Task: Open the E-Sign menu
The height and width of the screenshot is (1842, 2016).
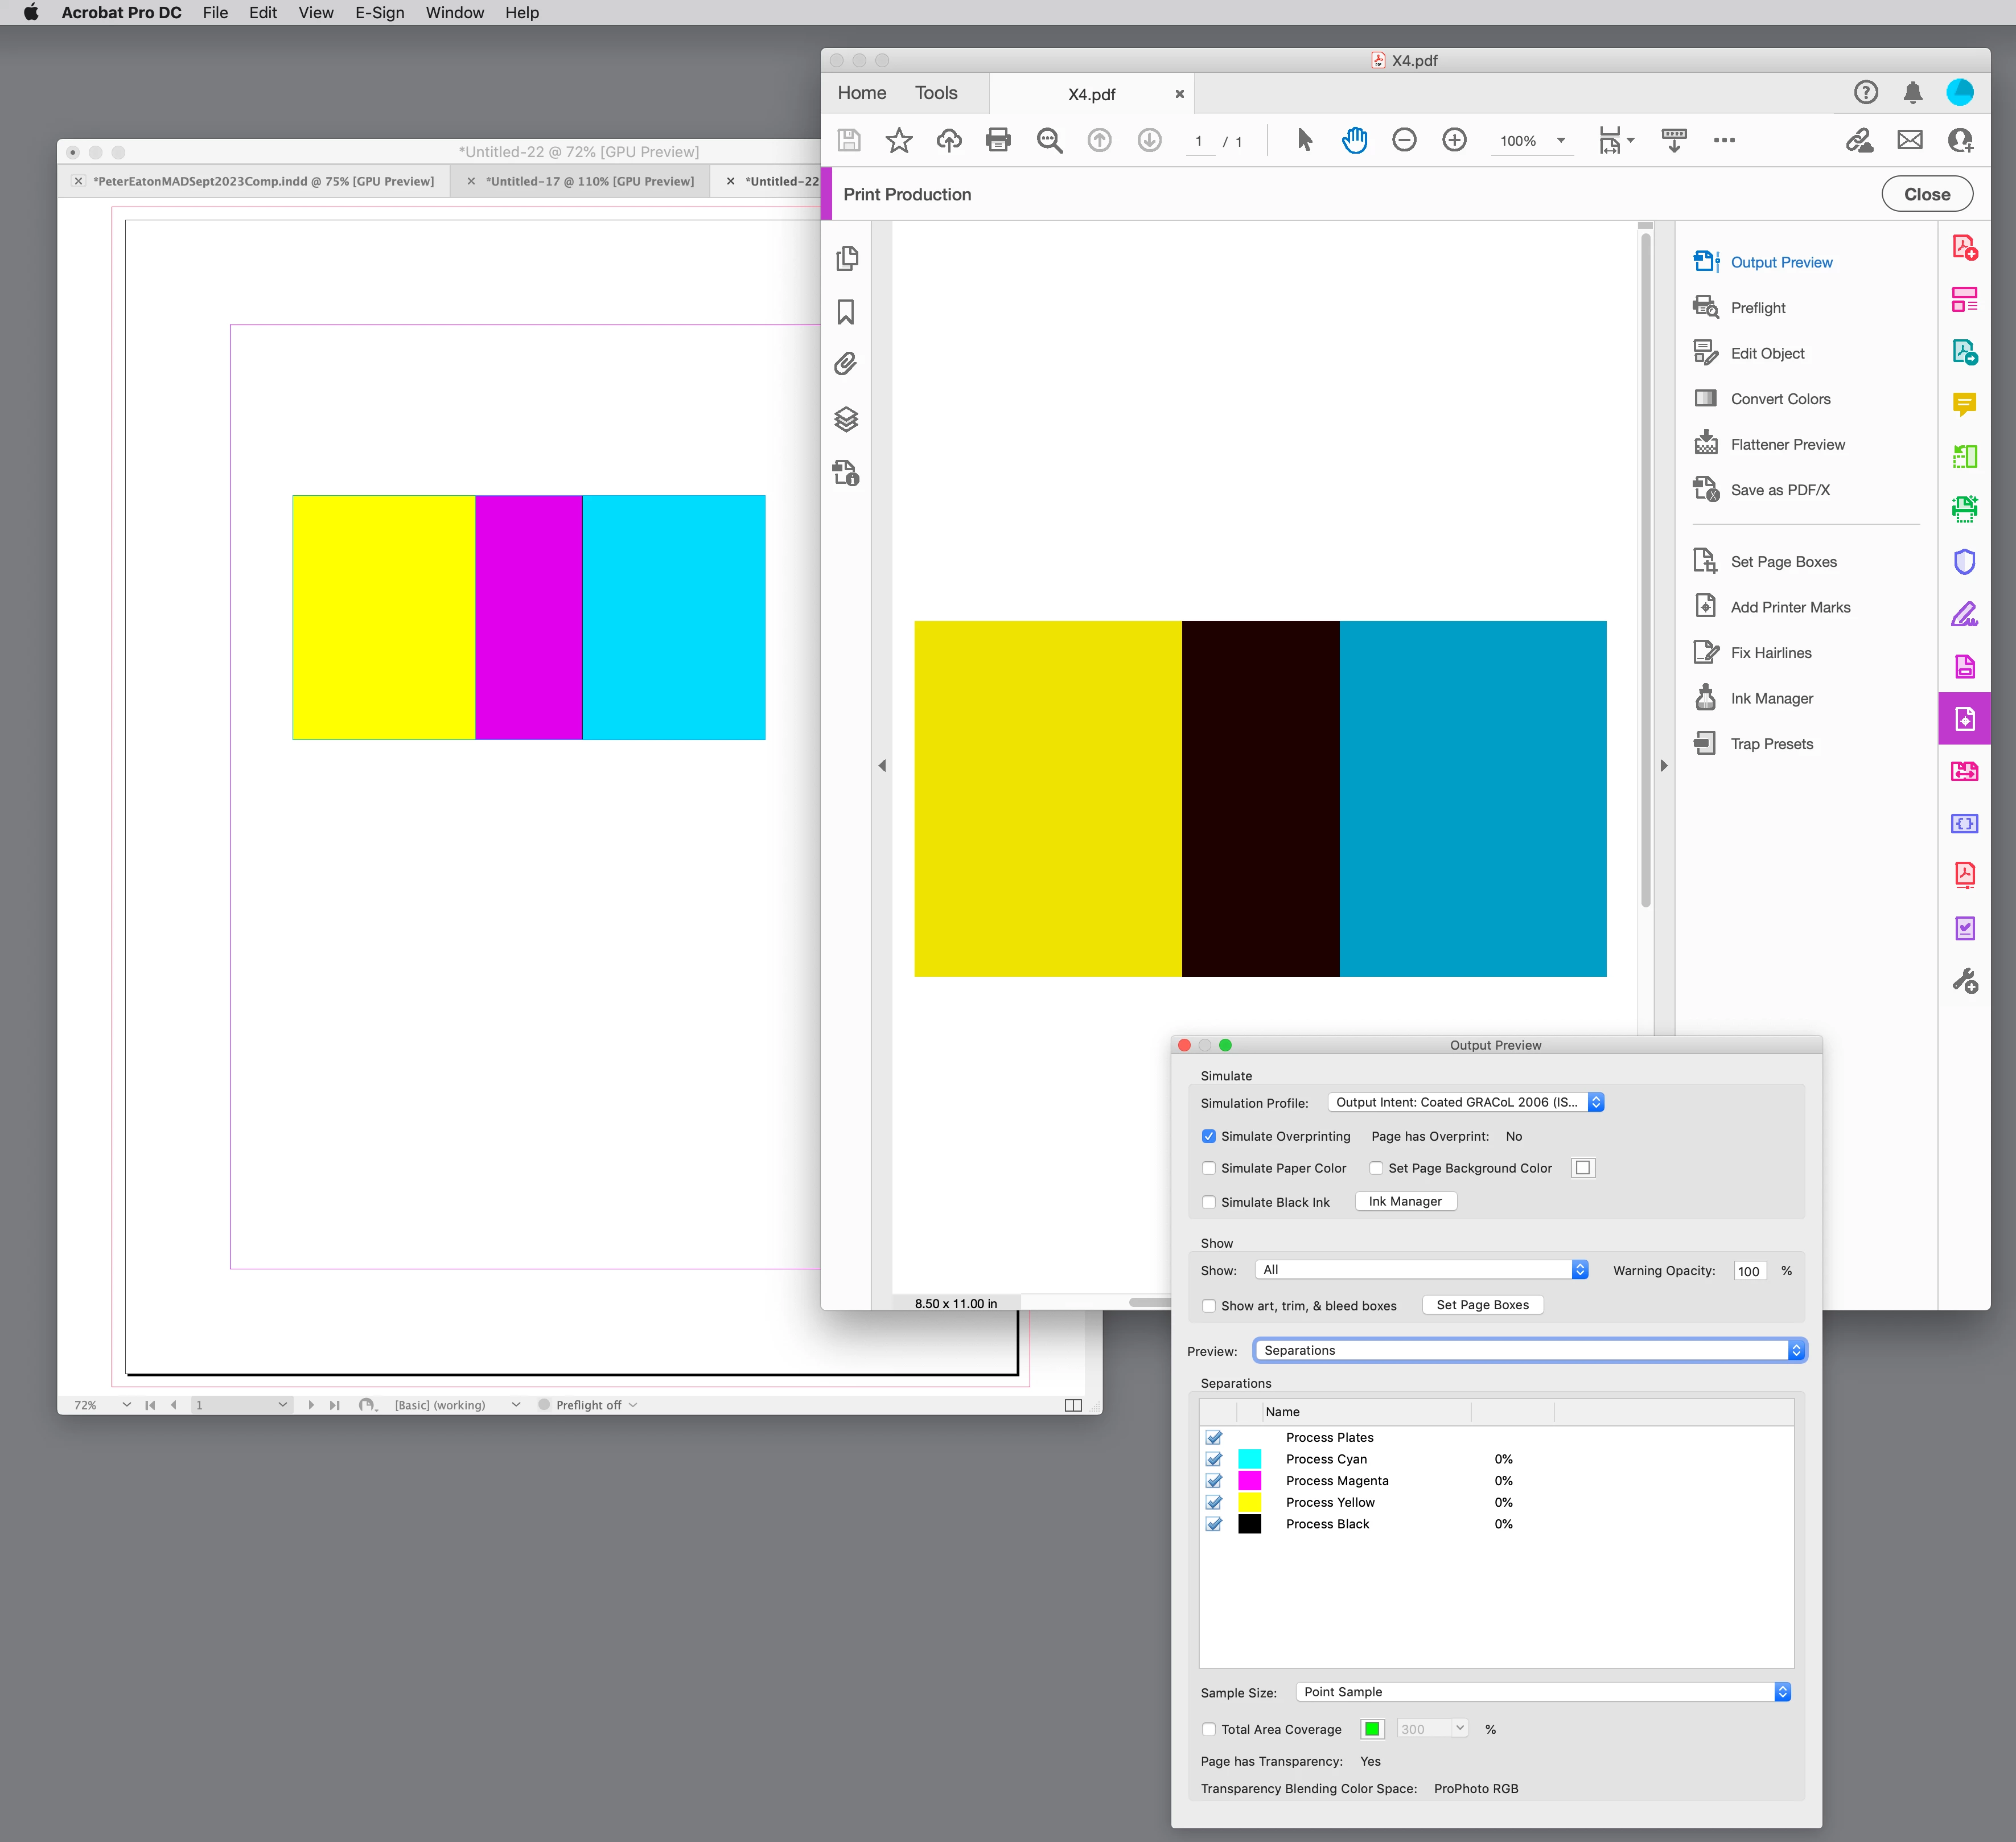Action: pos(379,13)
